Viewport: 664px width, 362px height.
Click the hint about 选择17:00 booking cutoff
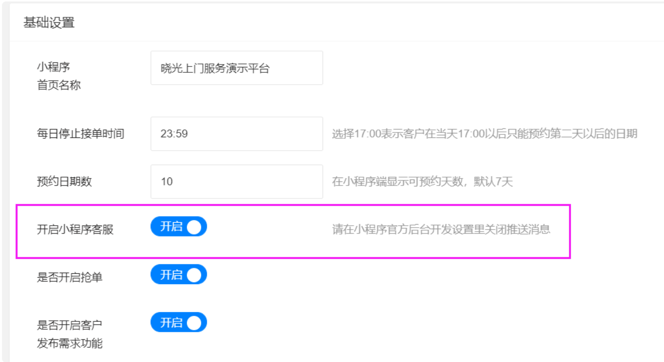coord(484,134)
